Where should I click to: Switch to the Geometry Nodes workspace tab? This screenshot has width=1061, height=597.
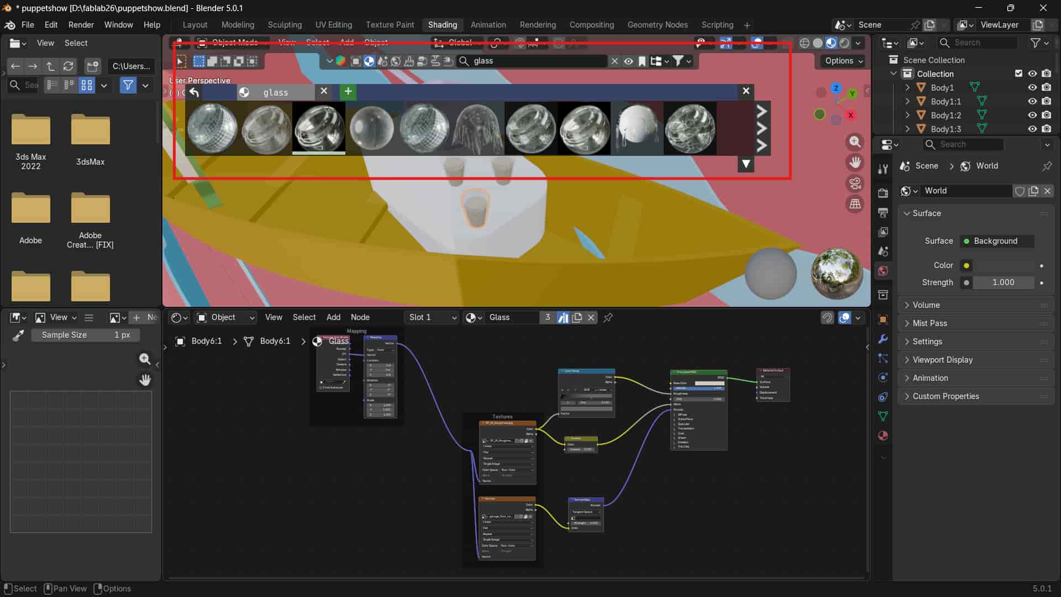[657, 25]
